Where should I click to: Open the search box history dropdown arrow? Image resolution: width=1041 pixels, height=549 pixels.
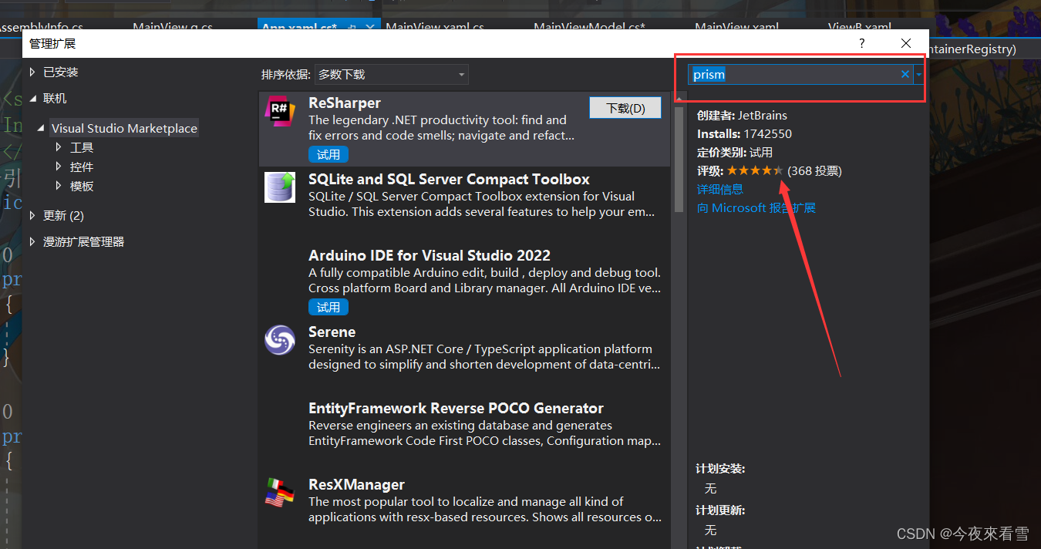919,74
